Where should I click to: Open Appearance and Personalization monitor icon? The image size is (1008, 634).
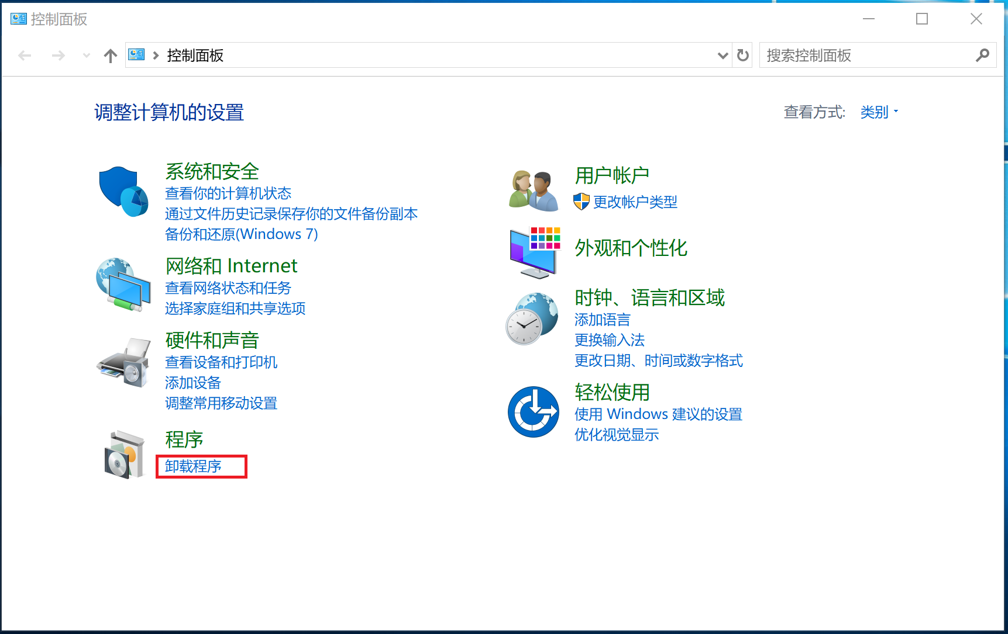coord(534,252)
